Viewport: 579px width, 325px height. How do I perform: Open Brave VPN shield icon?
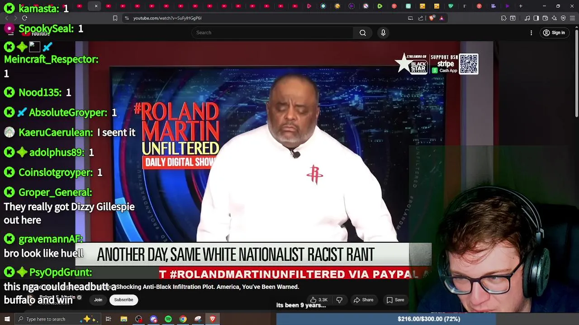pyautogui.click(x=563, y=18)
